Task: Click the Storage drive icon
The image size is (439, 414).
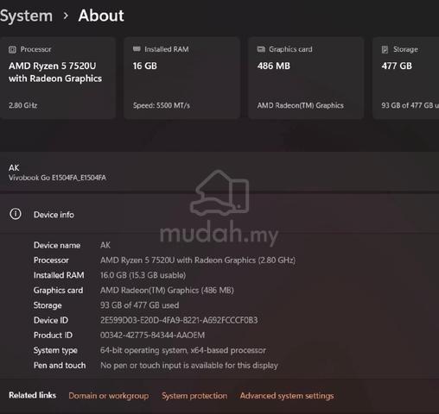Action: point(385,49)
